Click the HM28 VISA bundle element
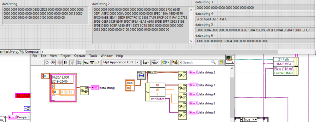Viewport: 316px width, 122px height. 283,64
